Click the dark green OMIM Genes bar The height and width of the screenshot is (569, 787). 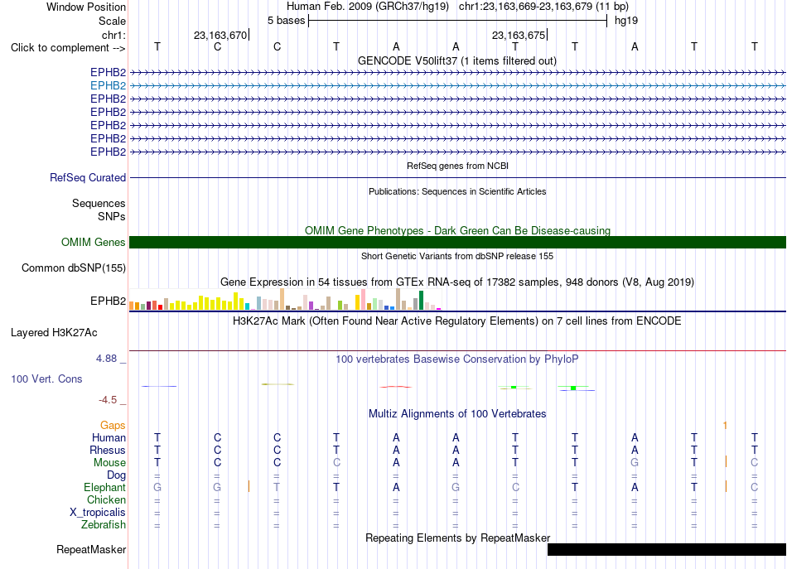pos(457,243)
